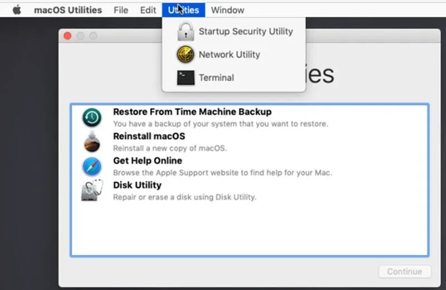This screenshot has height=290, width=446.
Task: Click 'You have a backup of your system' description
Action: tap(221, 124)
